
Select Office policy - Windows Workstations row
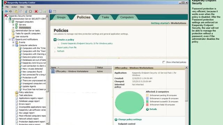coord(81,71)
